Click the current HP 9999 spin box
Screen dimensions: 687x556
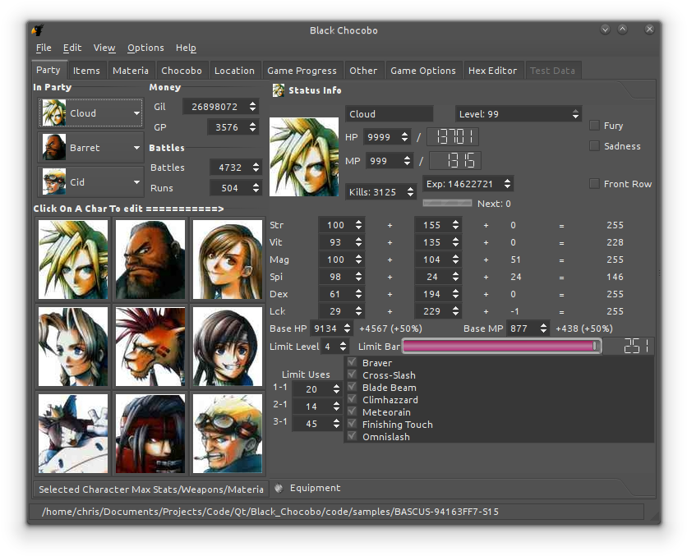(x=387, y=137)
